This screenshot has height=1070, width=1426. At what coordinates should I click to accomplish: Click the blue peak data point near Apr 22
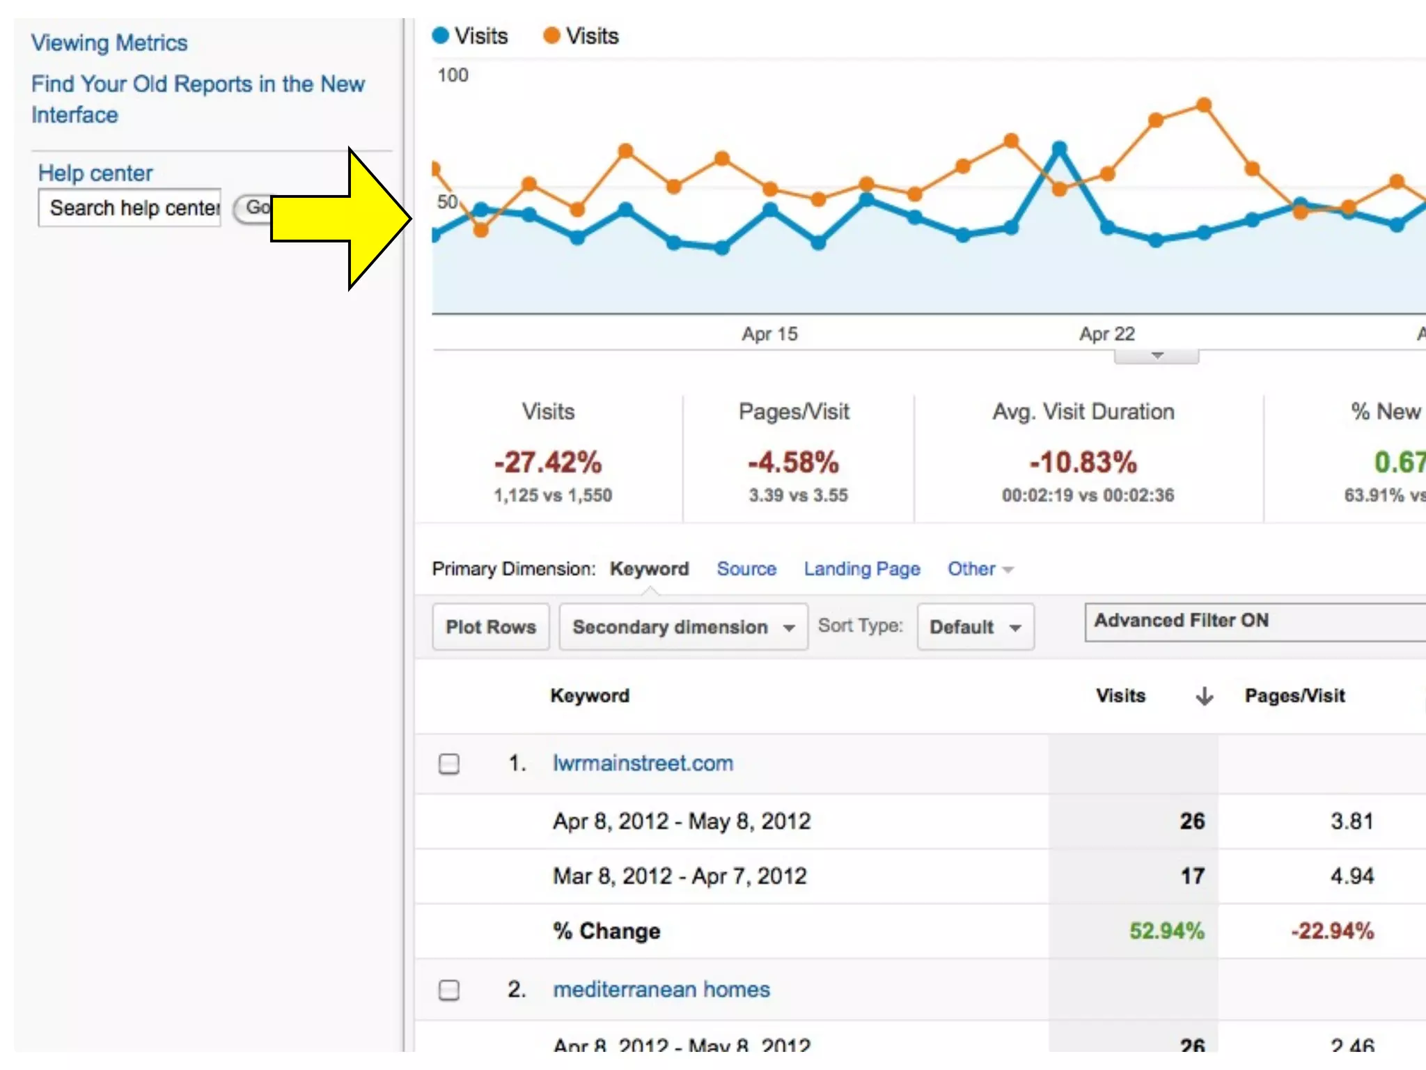pyautogui.click(x=1059, y=148)
